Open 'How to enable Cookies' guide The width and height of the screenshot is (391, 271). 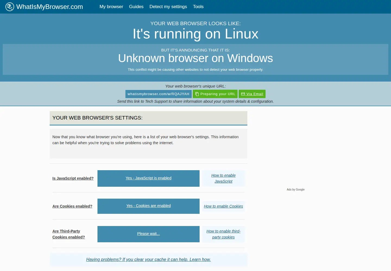tap(223, 206)
